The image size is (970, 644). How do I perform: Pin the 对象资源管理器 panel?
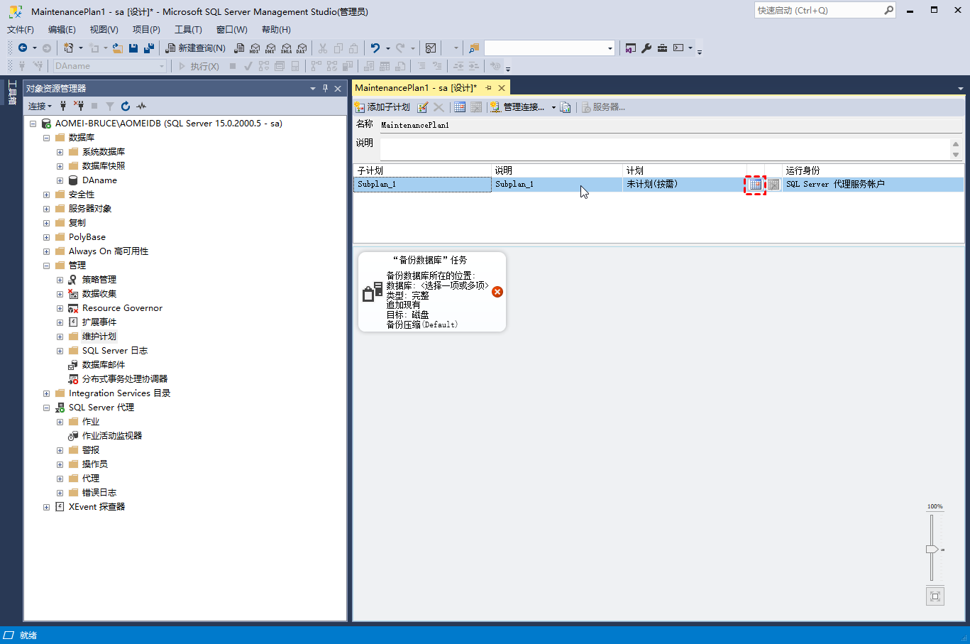(325, 87)
